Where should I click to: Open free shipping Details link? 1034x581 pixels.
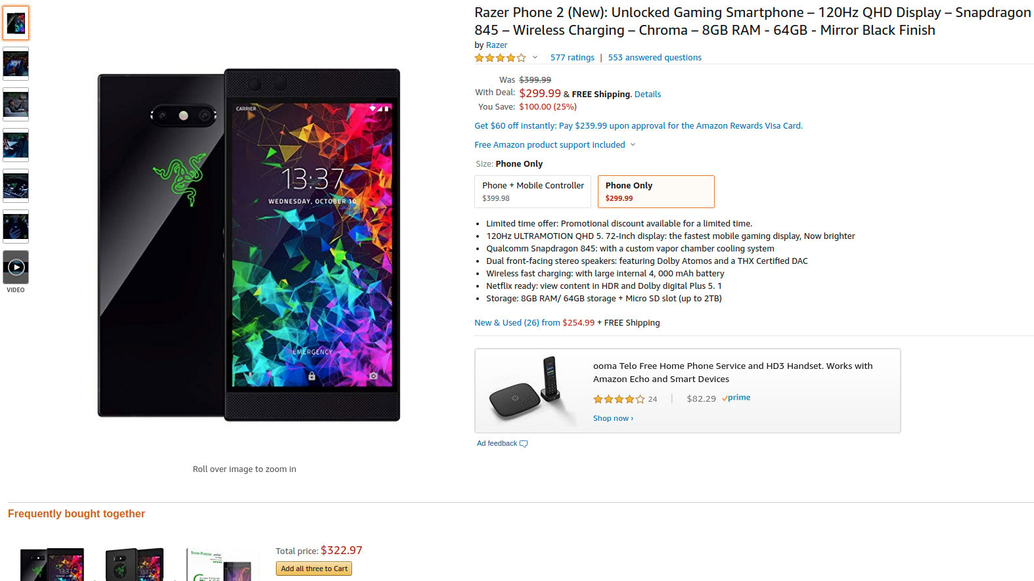pos(648,95)
